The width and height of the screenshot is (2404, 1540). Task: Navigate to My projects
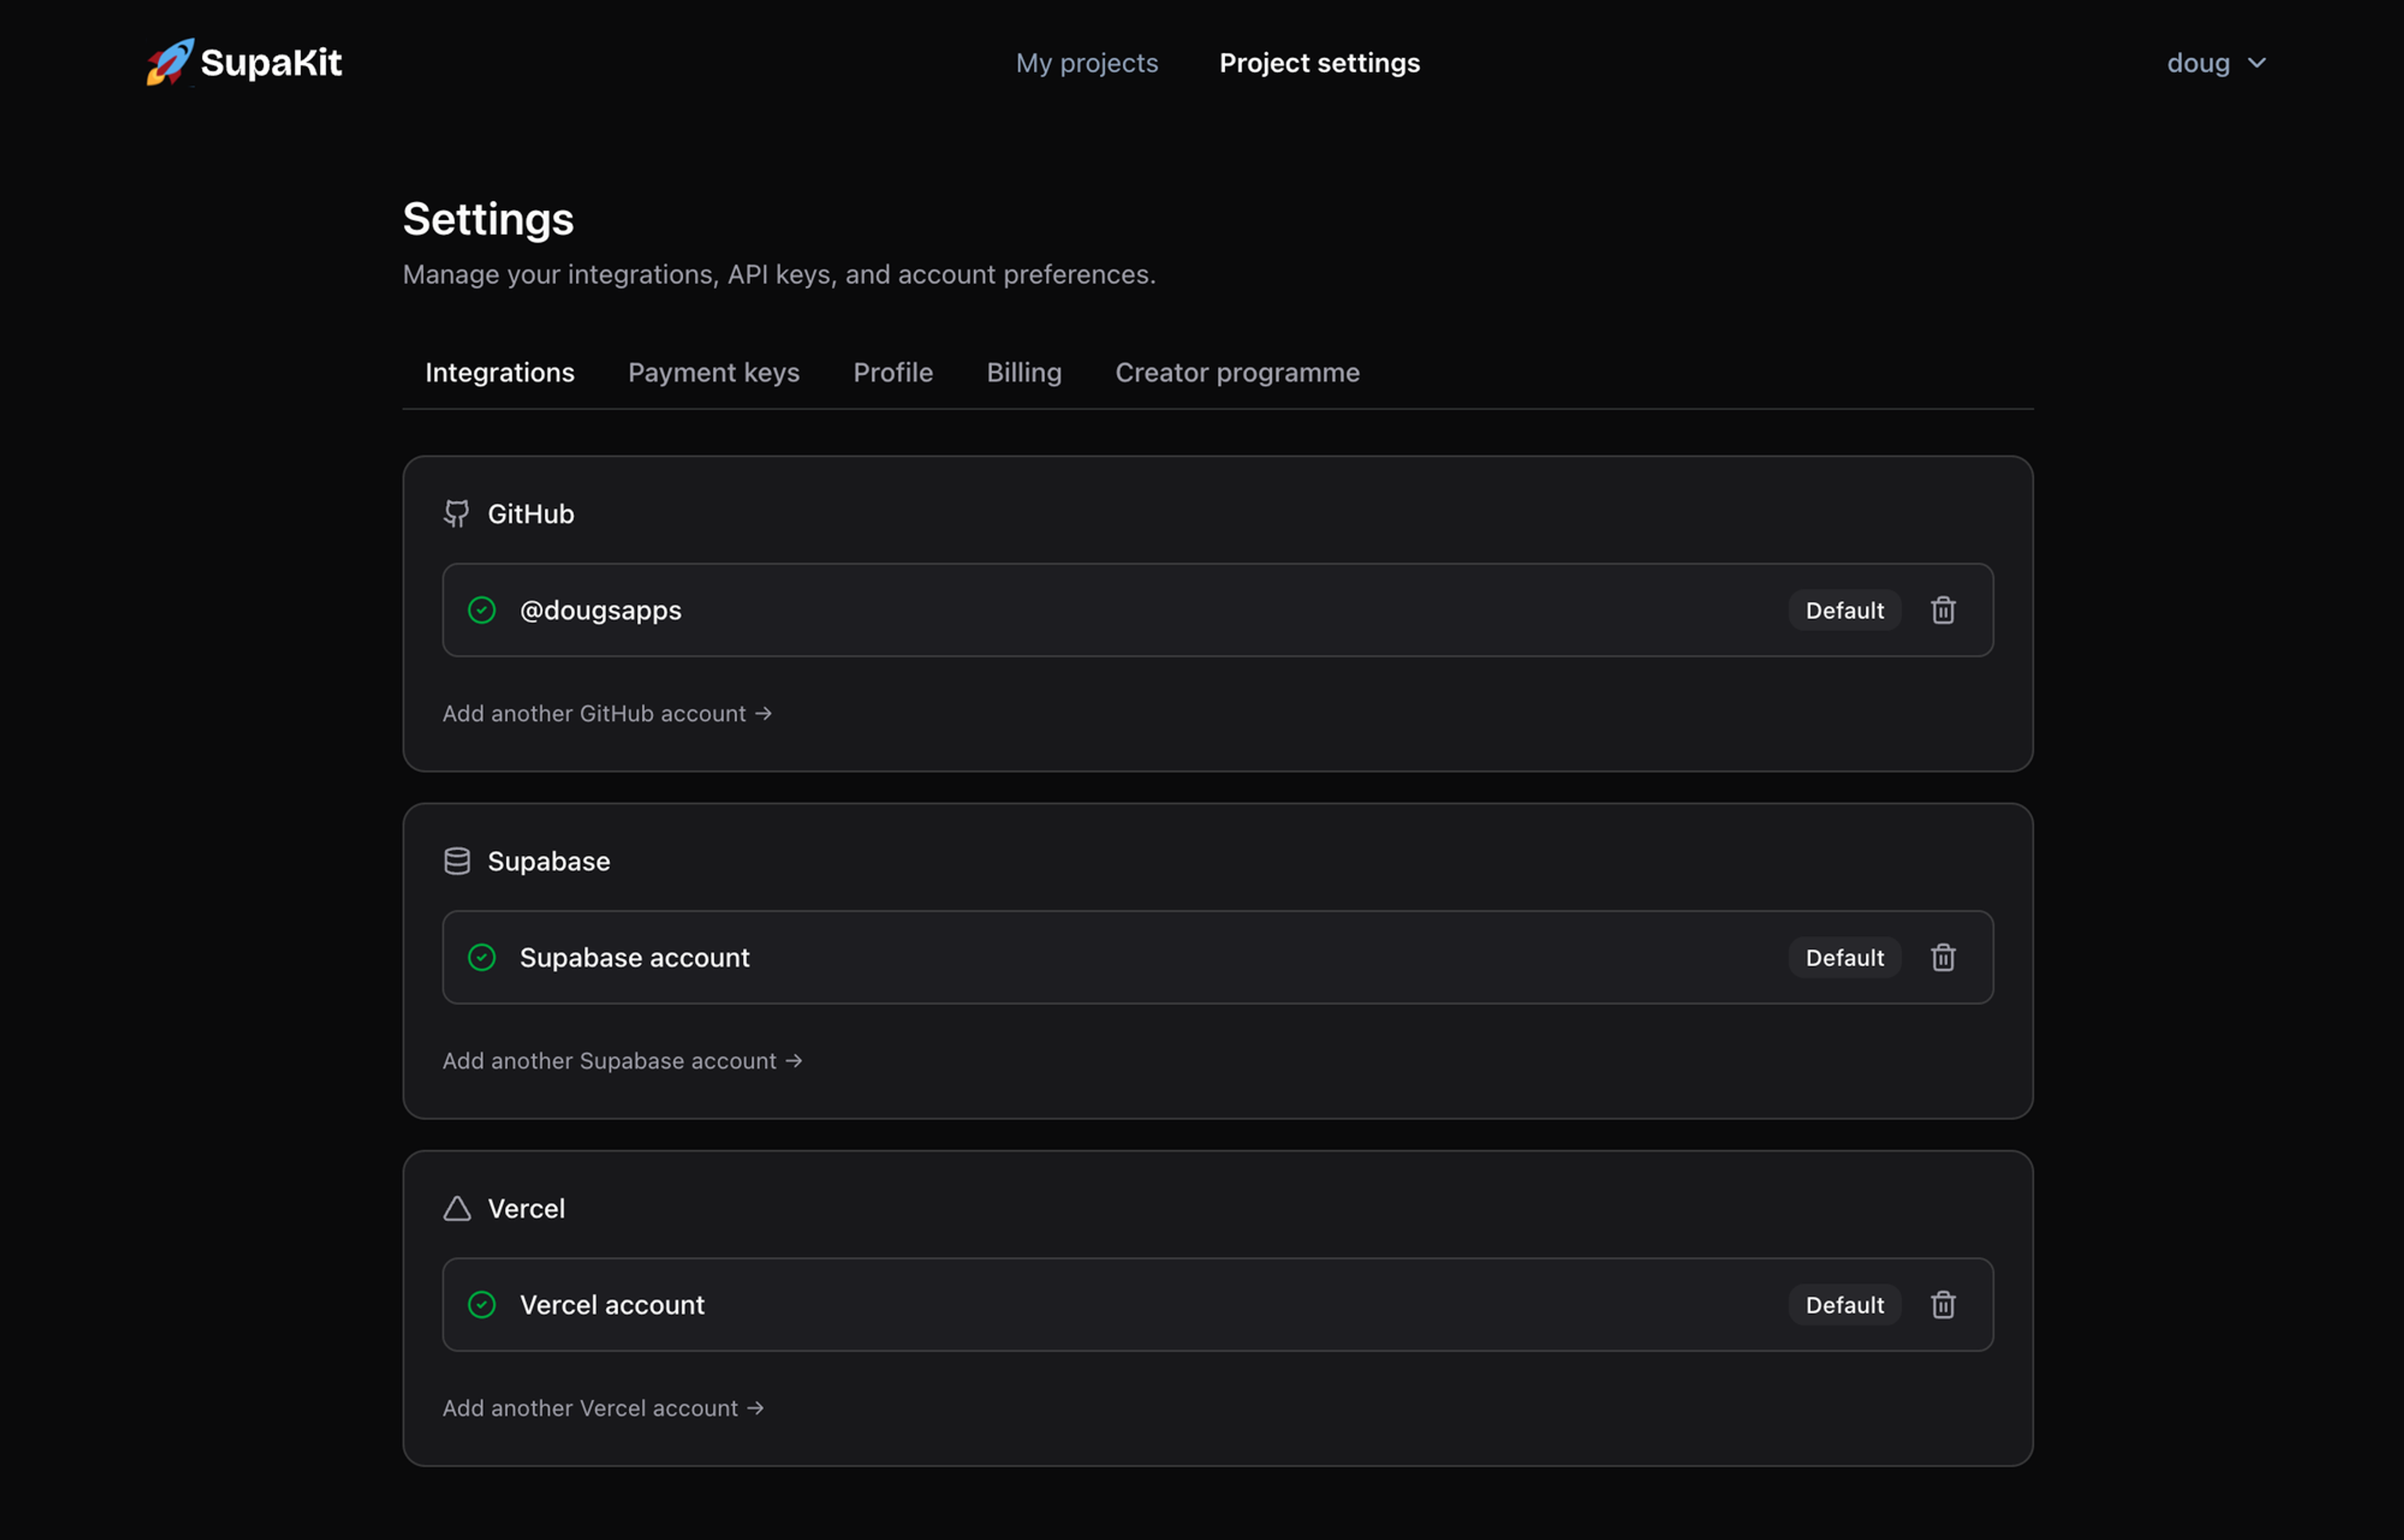pos(1087,63)
